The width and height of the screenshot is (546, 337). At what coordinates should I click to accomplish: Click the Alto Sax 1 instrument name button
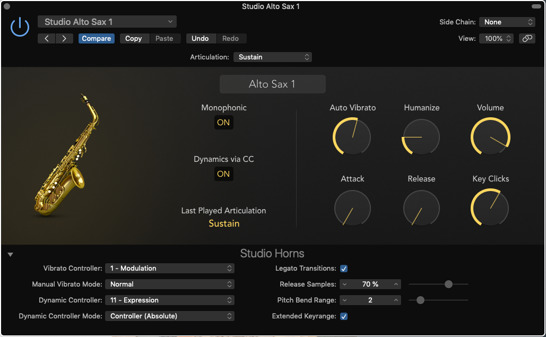(273, 84)
